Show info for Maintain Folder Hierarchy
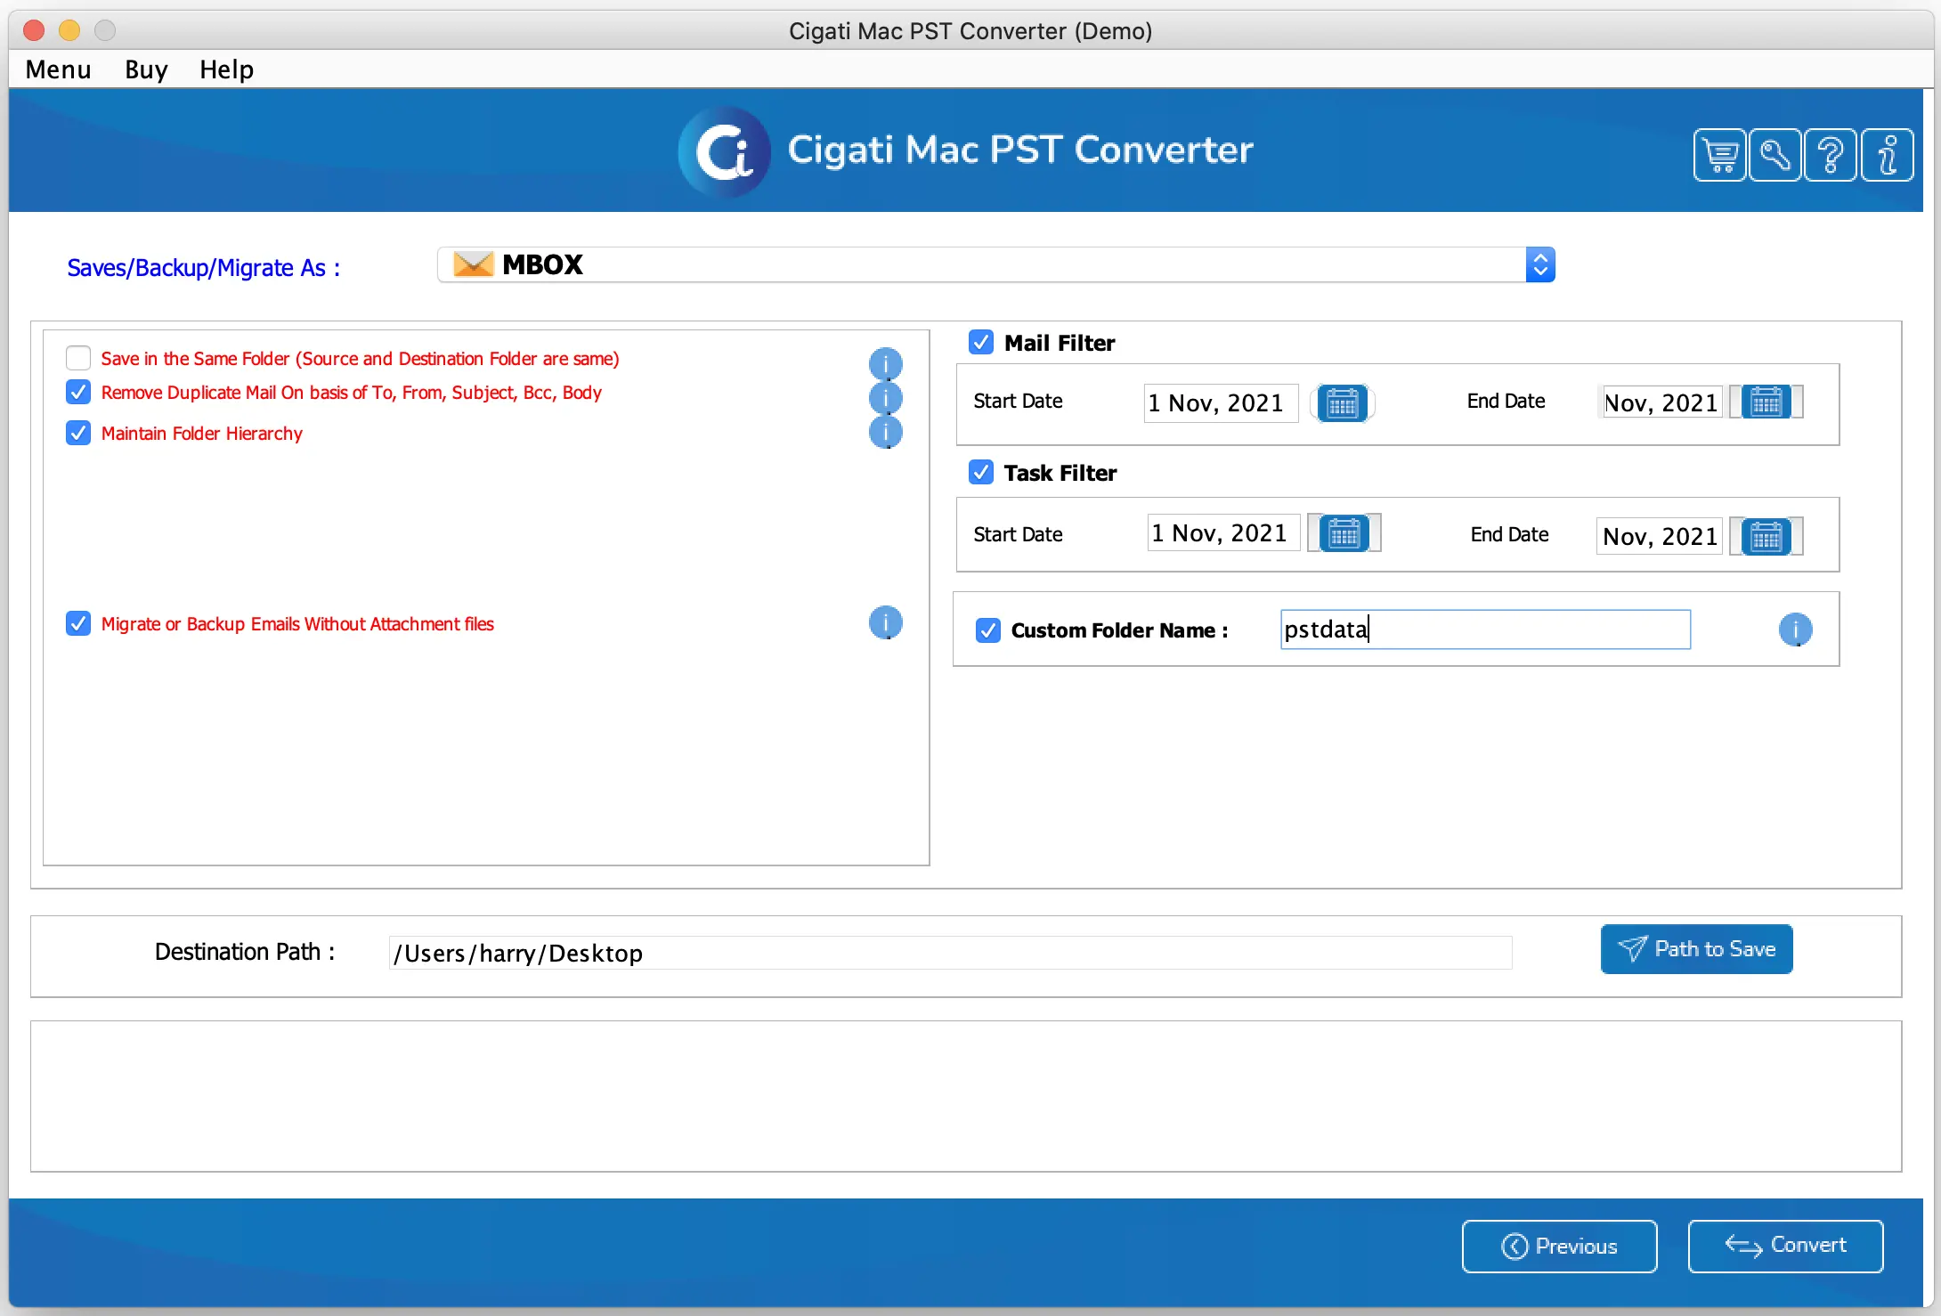1941x1316 pixels. pos(885,432)
